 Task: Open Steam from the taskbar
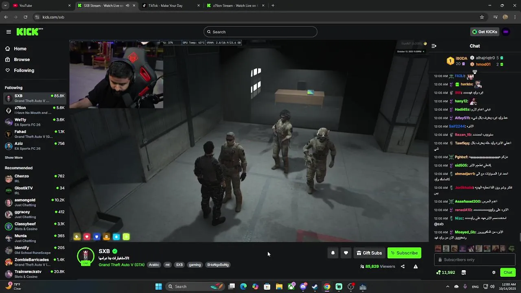pyautogui.click(x=315, y=286)
